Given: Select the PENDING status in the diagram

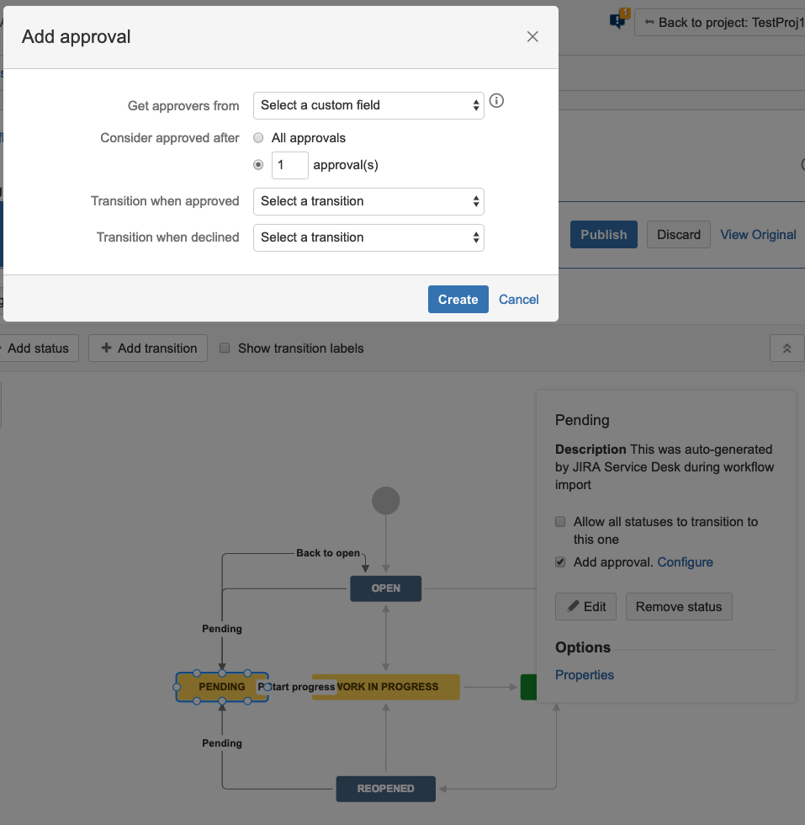Looking at the screenshot, I should (x=220, y=686).
